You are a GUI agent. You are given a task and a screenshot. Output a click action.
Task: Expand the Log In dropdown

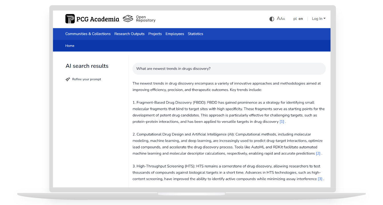(x=318, y=19)
